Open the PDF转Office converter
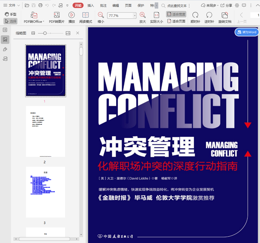The height and width of the screenshot is (243, 260). 34,18
